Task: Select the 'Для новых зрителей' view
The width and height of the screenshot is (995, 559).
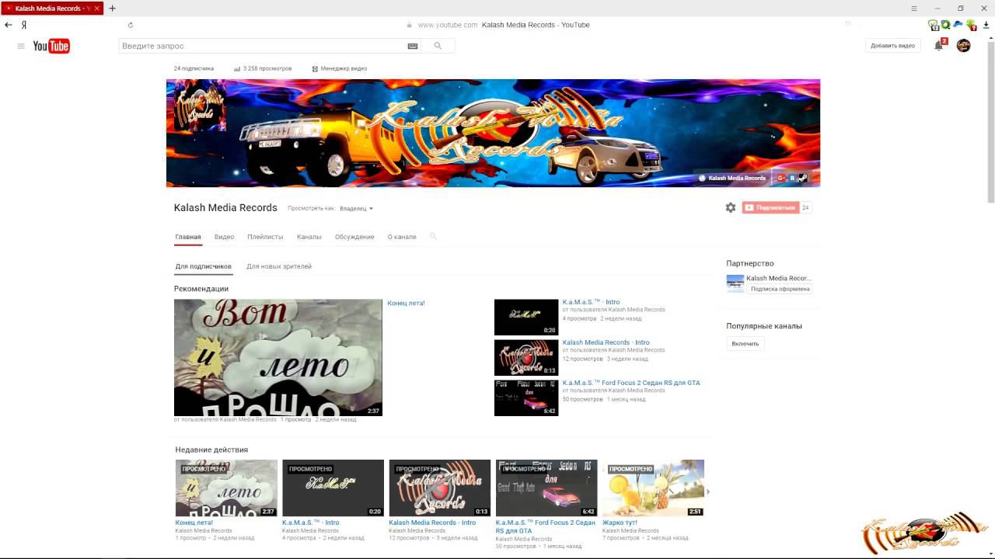Action: pyautogui.click(x=279, y=266)
